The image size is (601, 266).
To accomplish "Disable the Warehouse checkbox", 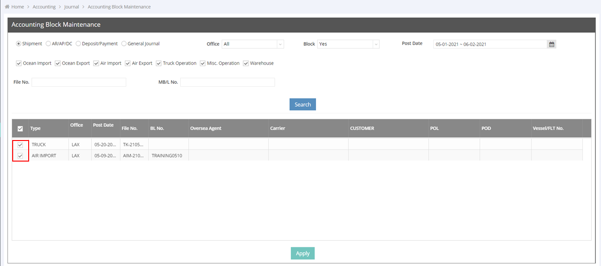I will 246,63.
